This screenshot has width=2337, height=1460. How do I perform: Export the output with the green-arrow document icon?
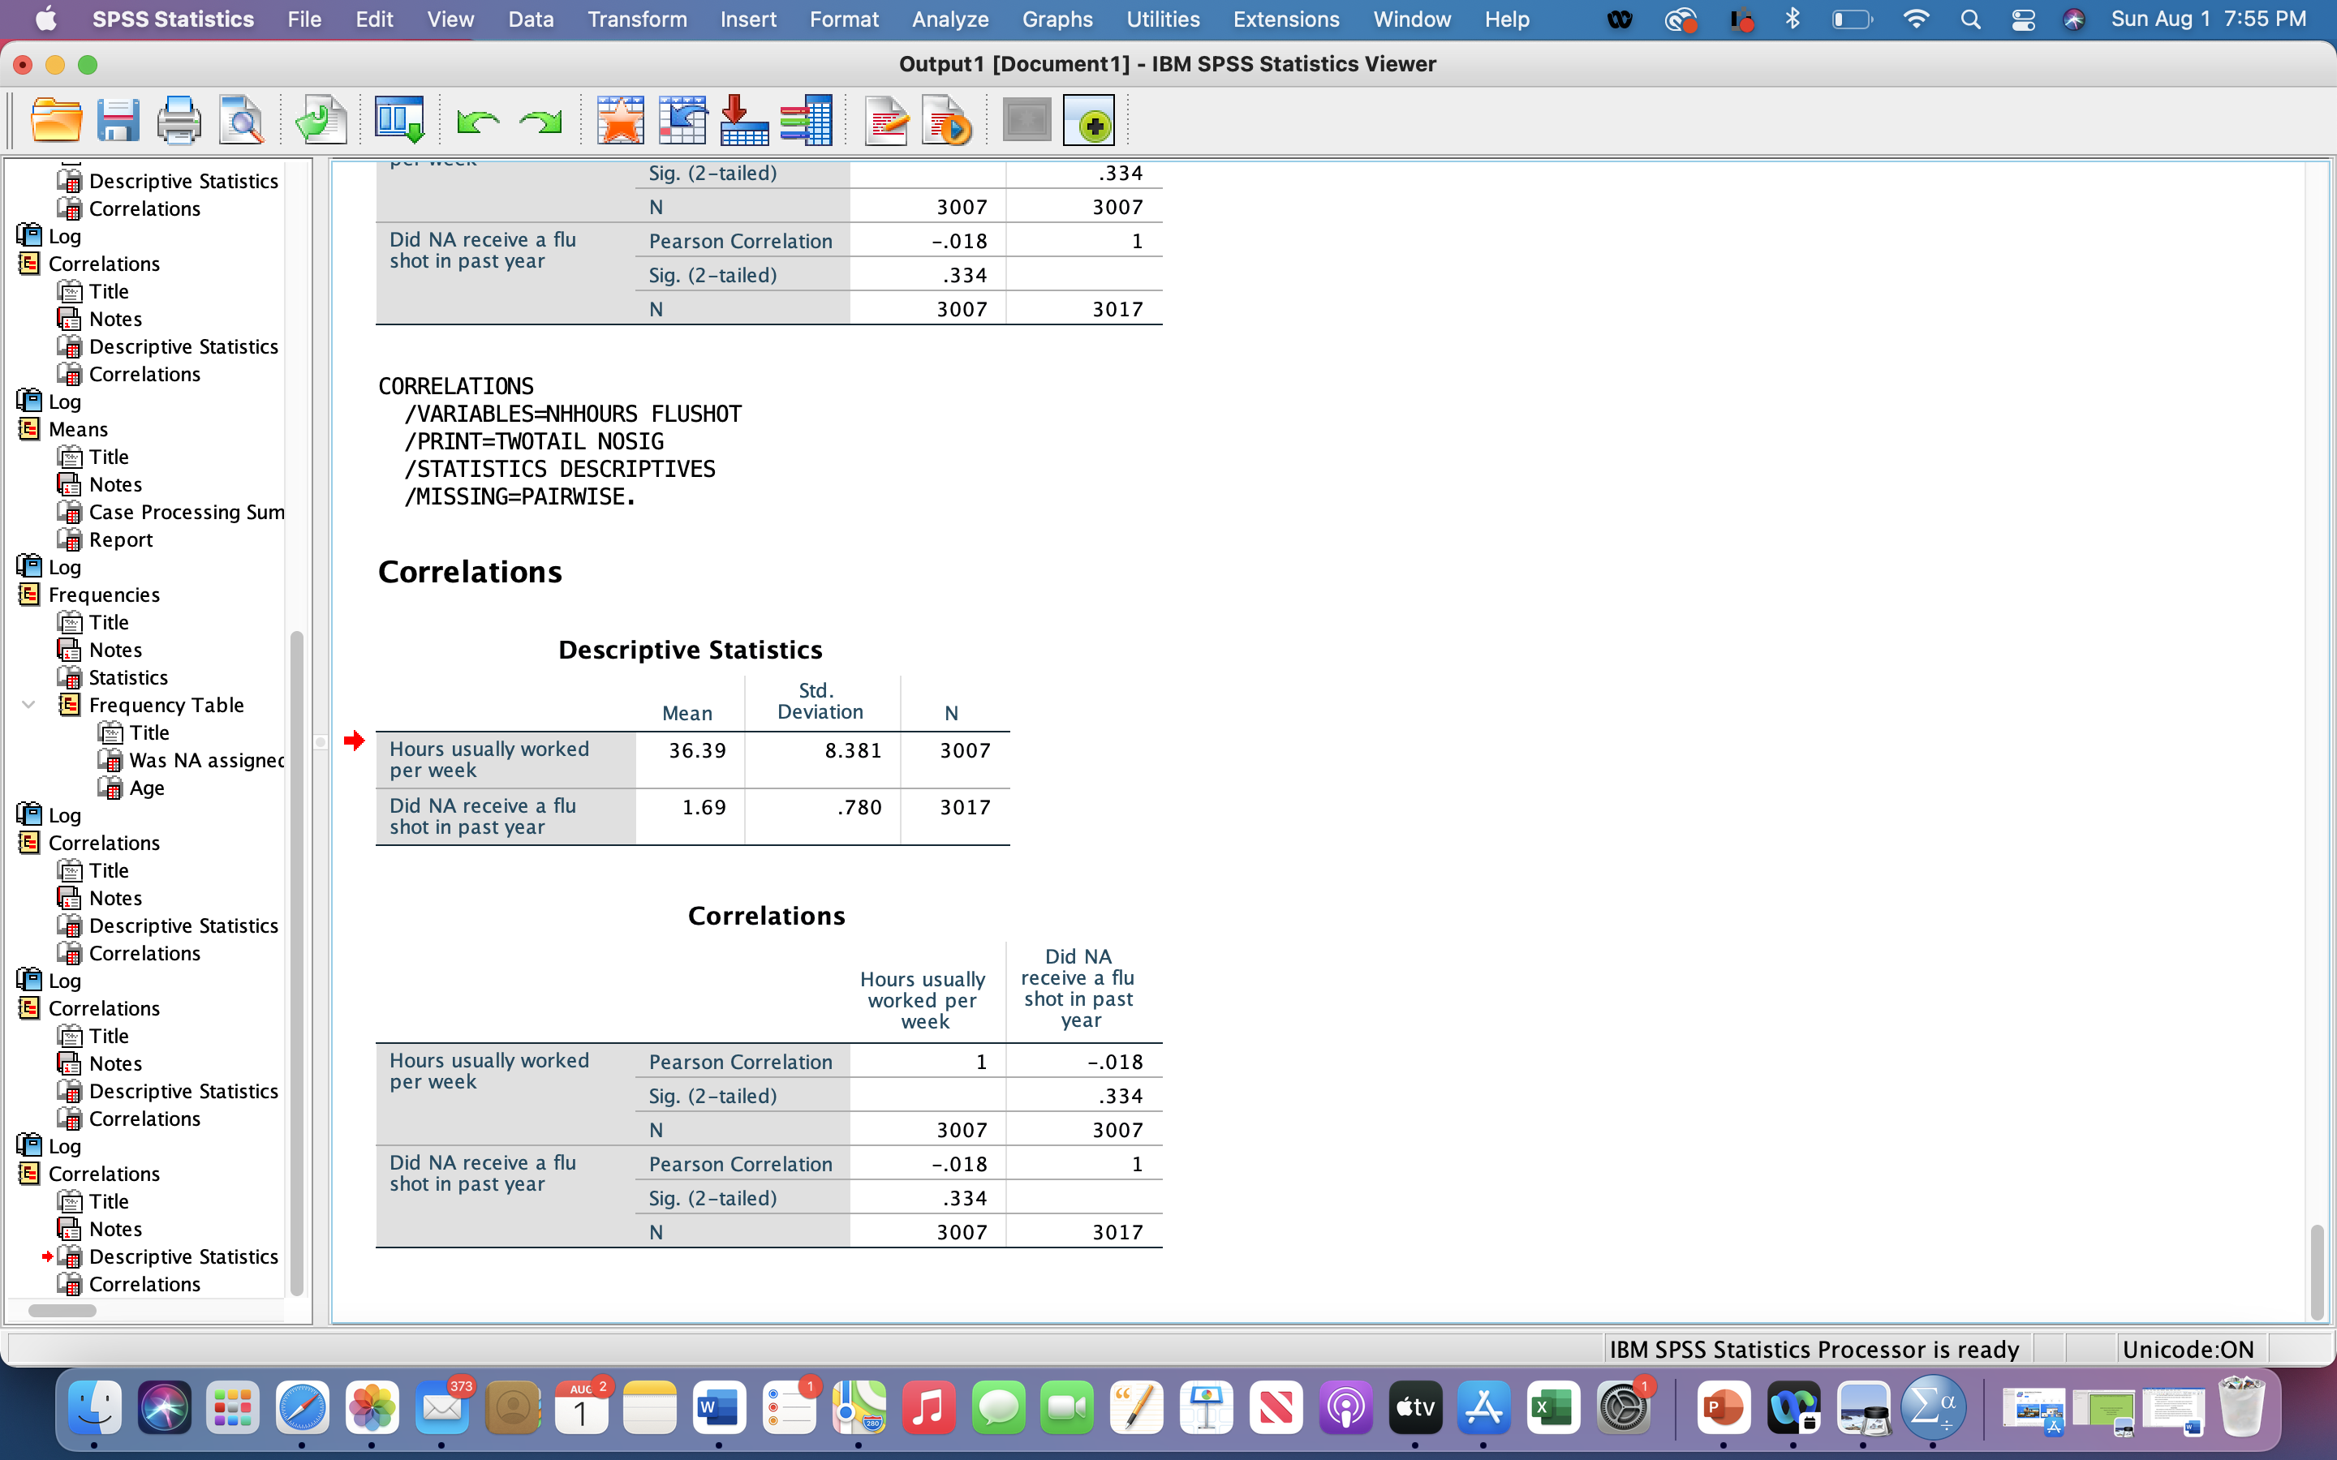coord(320,120)
